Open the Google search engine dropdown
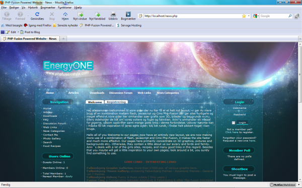 tap(256, 16)
